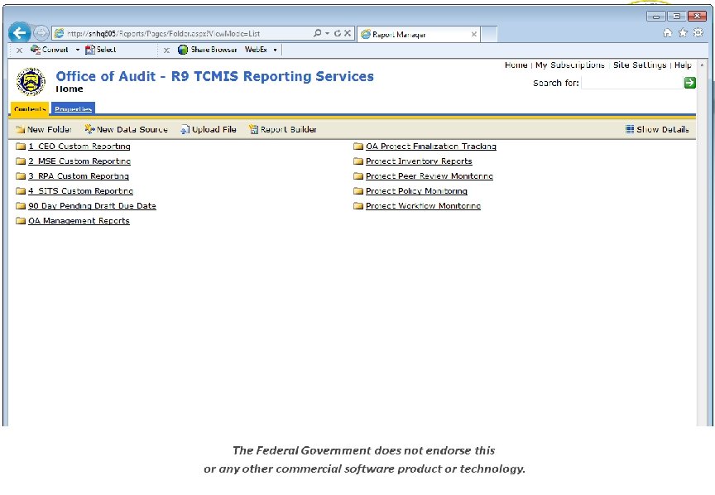Open 2_MSE Custom Reporting folder link
The height and width of the screenshot is (495, 715).
[79, 161]
